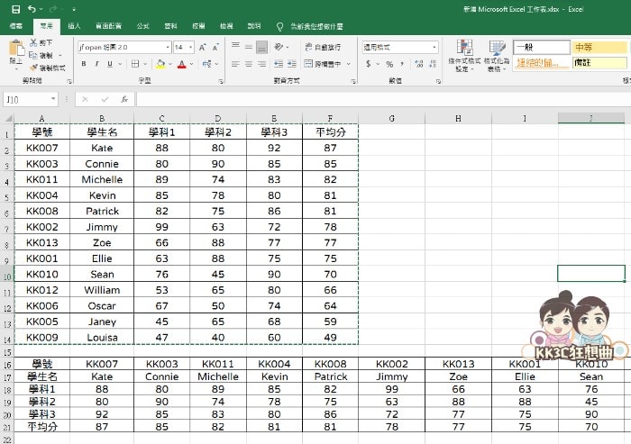Toggle left text alignment

236,64
